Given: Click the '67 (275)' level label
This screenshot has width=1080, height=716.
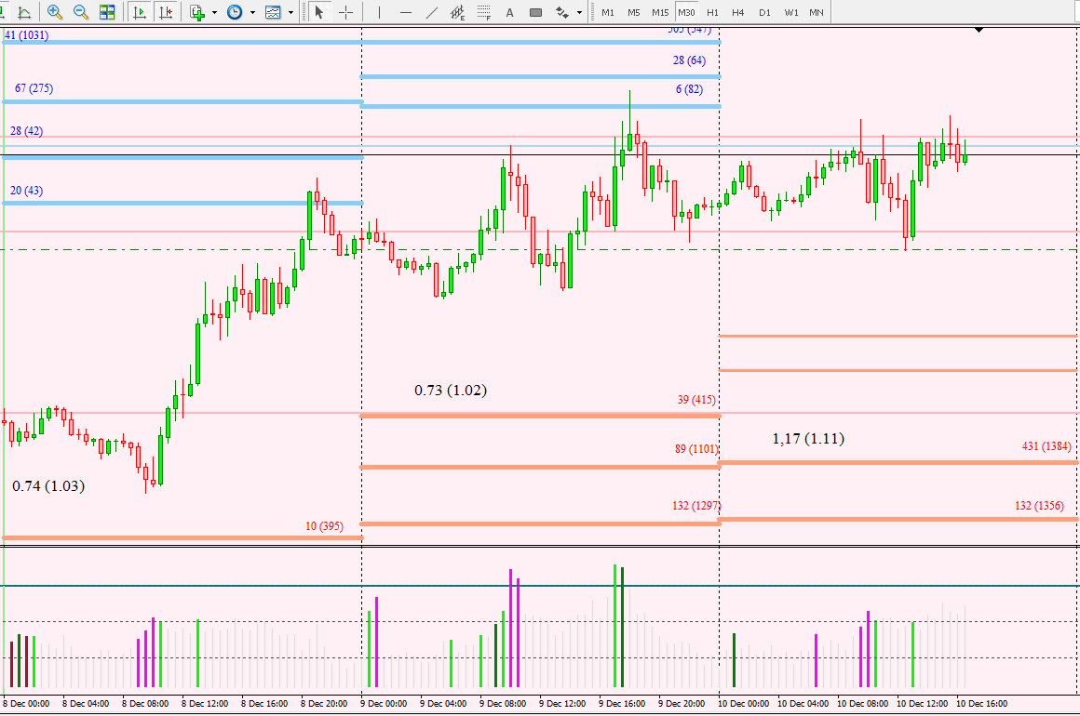Looking at the screenshot, I should coord(34,88).
